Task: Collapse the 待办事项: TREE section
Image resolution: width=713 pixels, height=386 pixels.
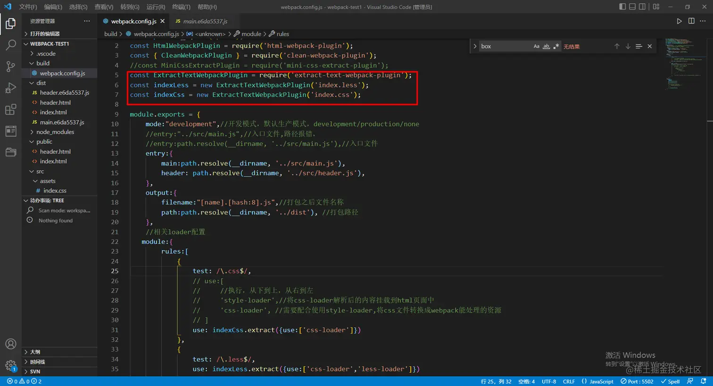Action: click(59, 201)
